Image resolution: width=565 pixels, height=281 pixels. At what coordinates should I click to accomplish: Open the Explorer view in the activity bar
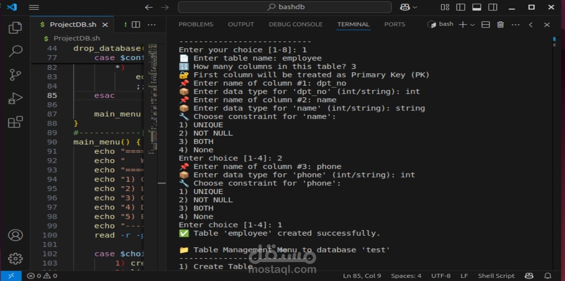15,27
